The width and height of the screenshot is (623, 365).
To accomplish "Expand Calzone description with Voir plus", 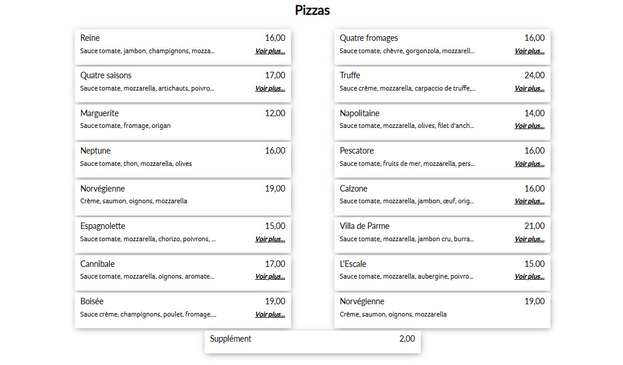I will click(529, 201).
